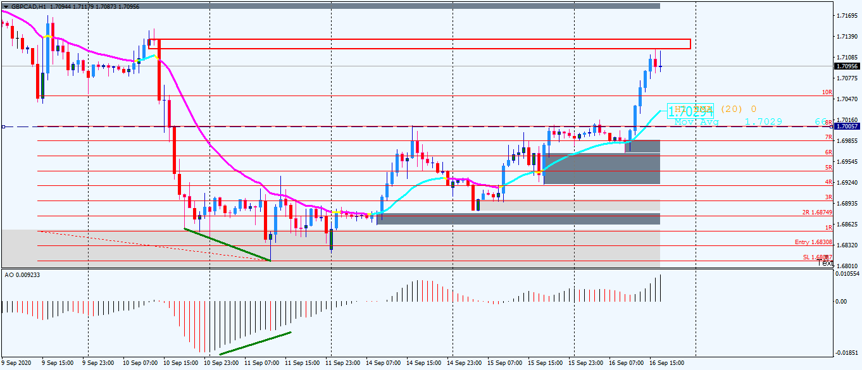Click the 1.69855 price scale value
This screenshot has width=862, height=370.
pyautogui.click(x=849, y=140)
